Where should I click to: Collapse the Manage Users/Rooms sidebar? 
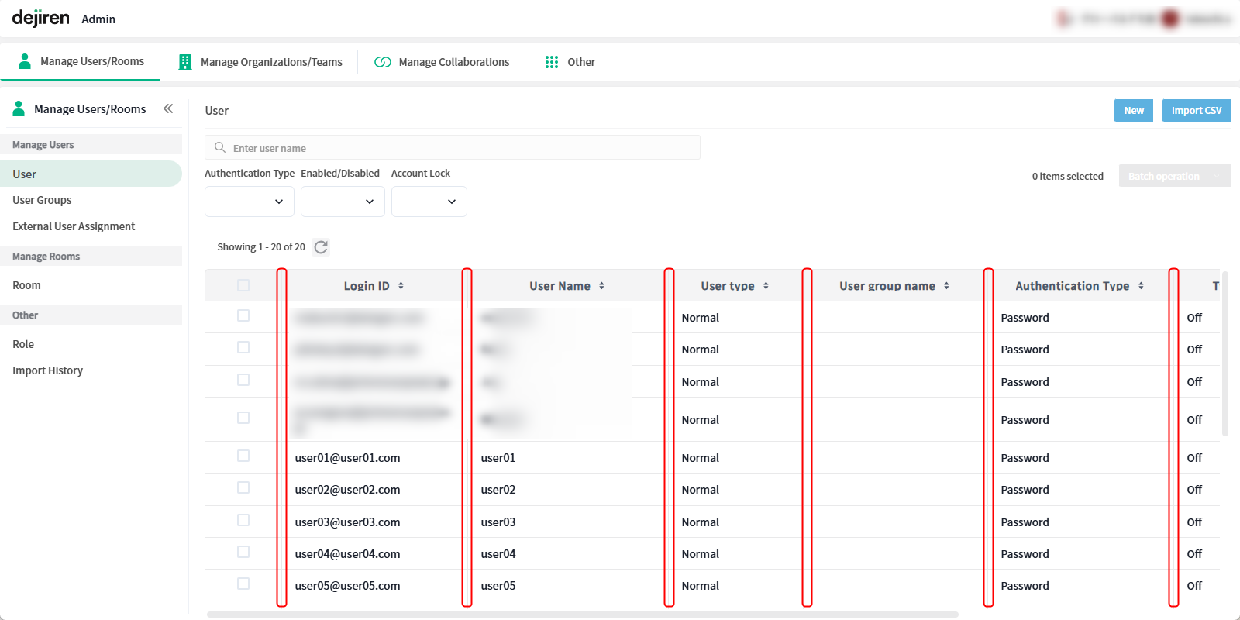coord(168,109)
